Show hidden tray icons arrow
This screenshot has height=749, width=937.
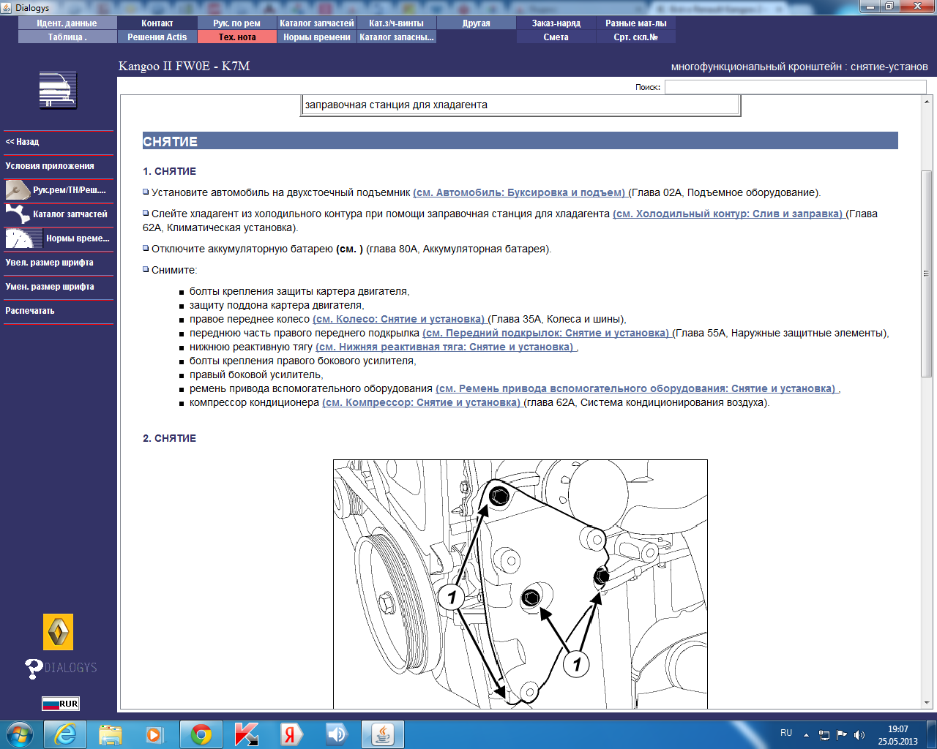pos(806,734)
